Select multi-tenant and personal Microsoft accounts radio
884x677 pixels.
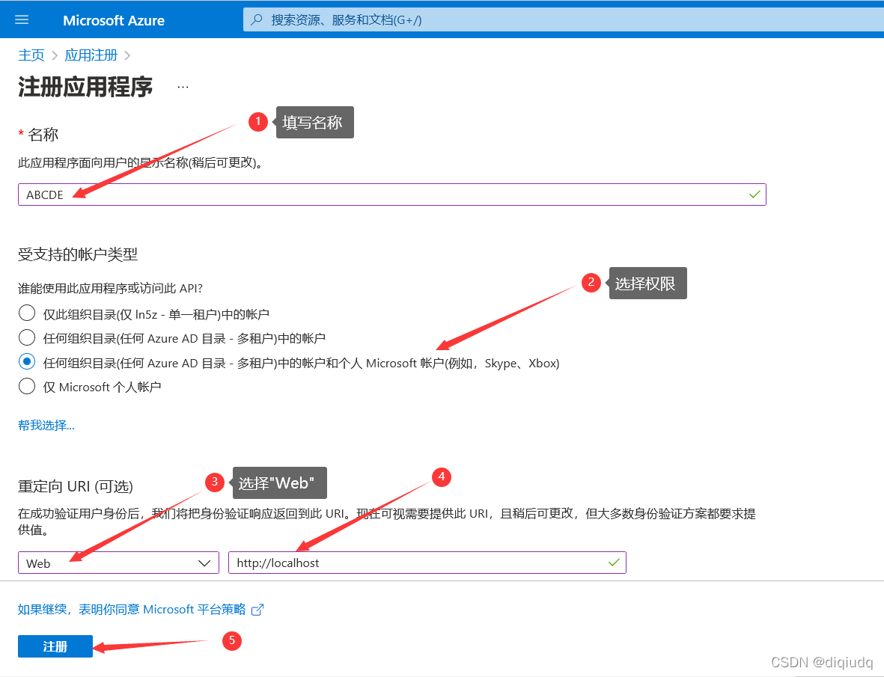[27, 361]
